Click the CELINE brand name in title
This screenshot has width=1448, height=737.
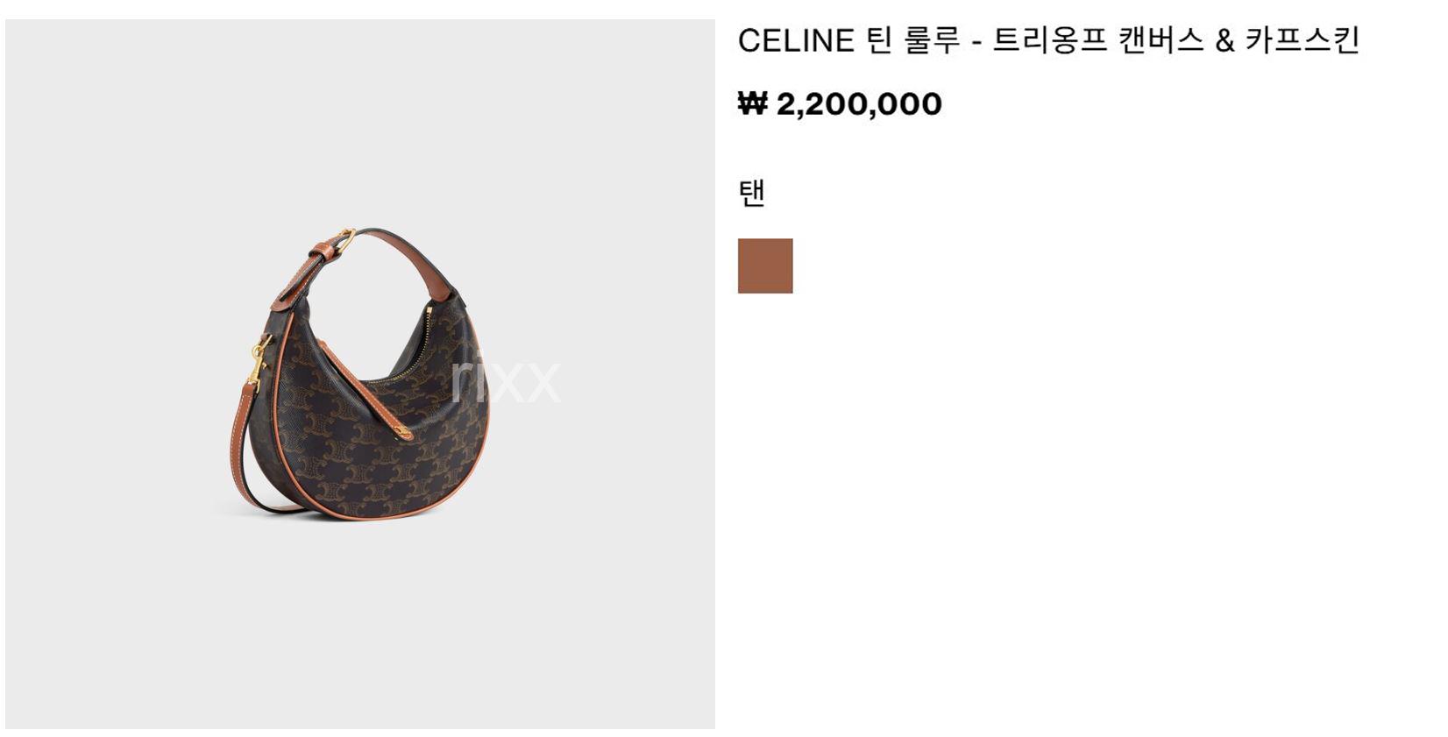(796, 40)
